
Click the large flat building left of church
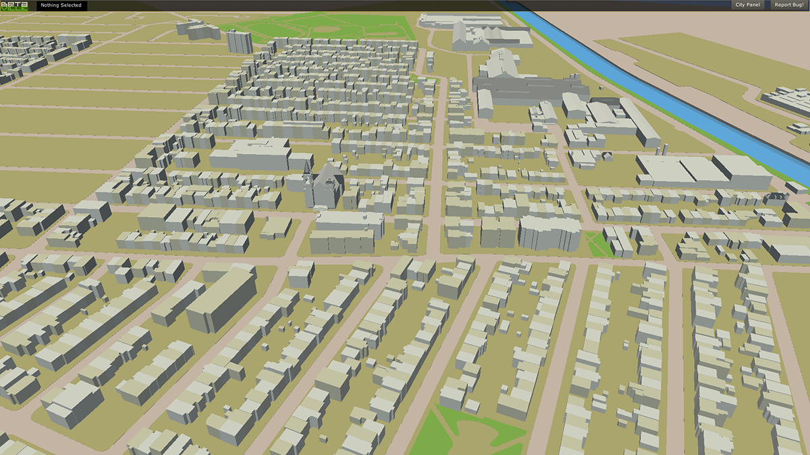coord(250,156)
